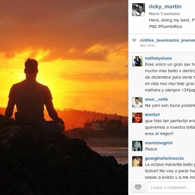The width and height of the screenshot is (195, 195).
Task: Select the kimito1 username
Action: click(x=152, y=115)
